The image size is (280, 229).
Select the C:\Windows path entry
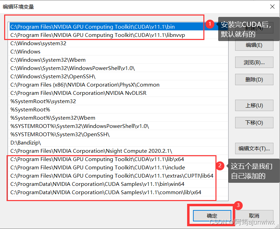118,51
